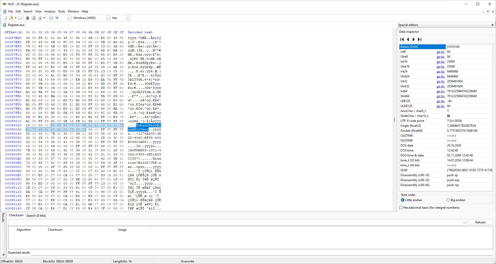Screen dimensions: 496x264
Task: Open the bytes per row dropdown showing 16
Action: tap(68, 18)
